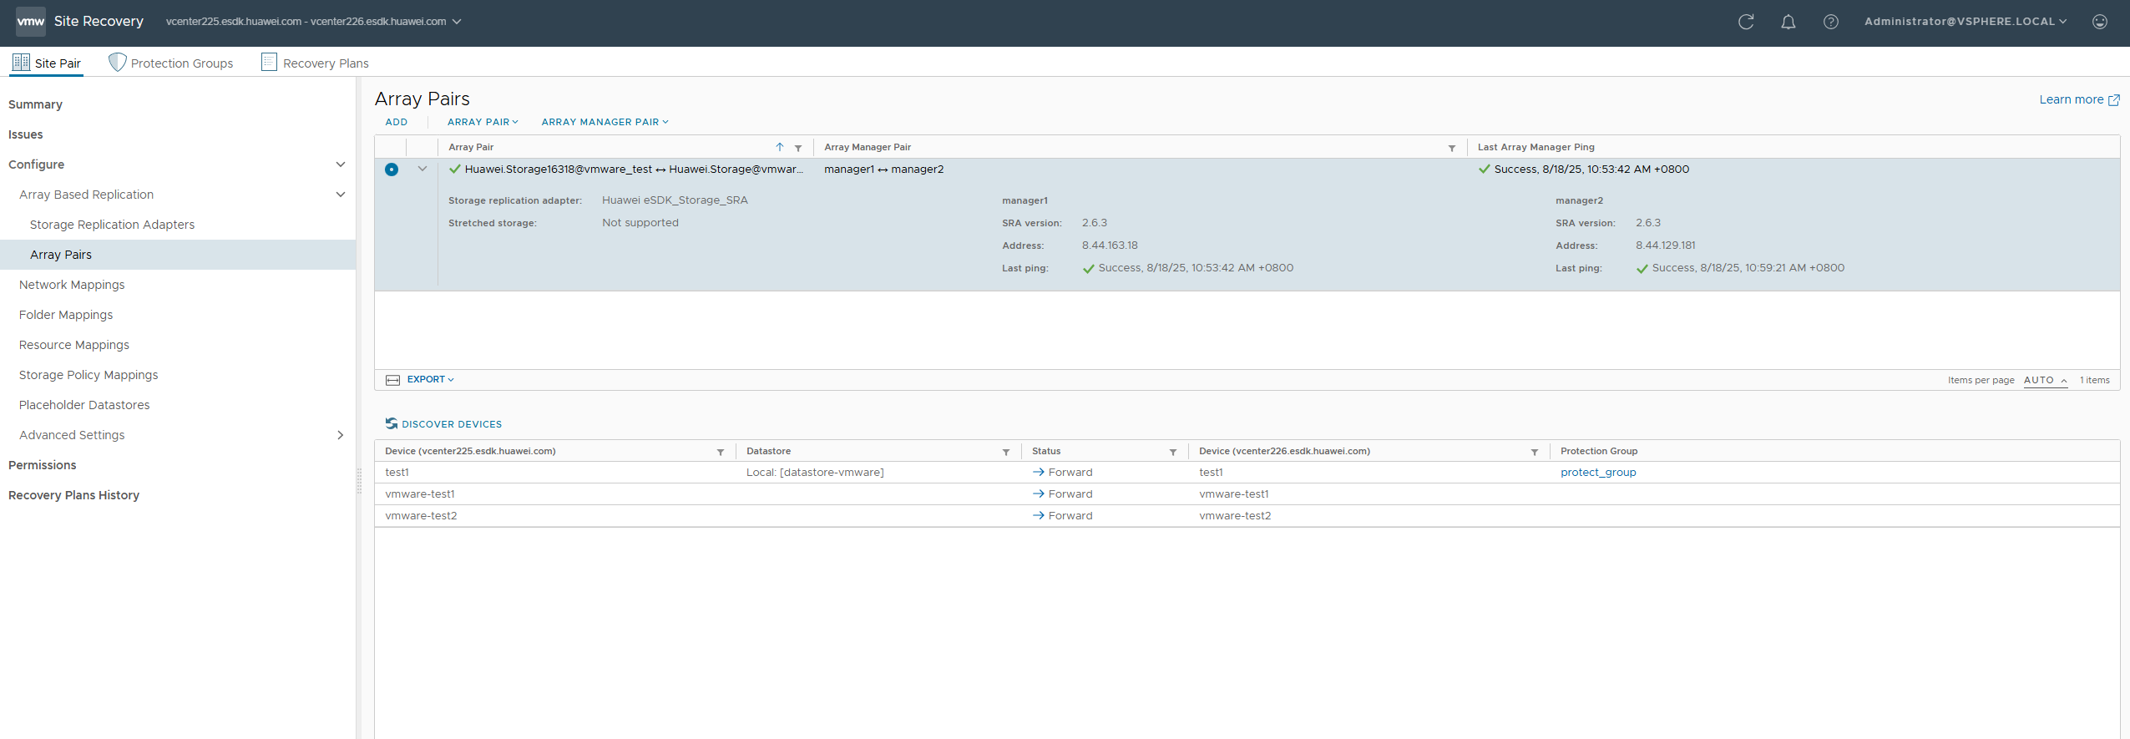
Task: Collapse the Huawei.Storage16318 array pair details
Action: tap(422, 169)
